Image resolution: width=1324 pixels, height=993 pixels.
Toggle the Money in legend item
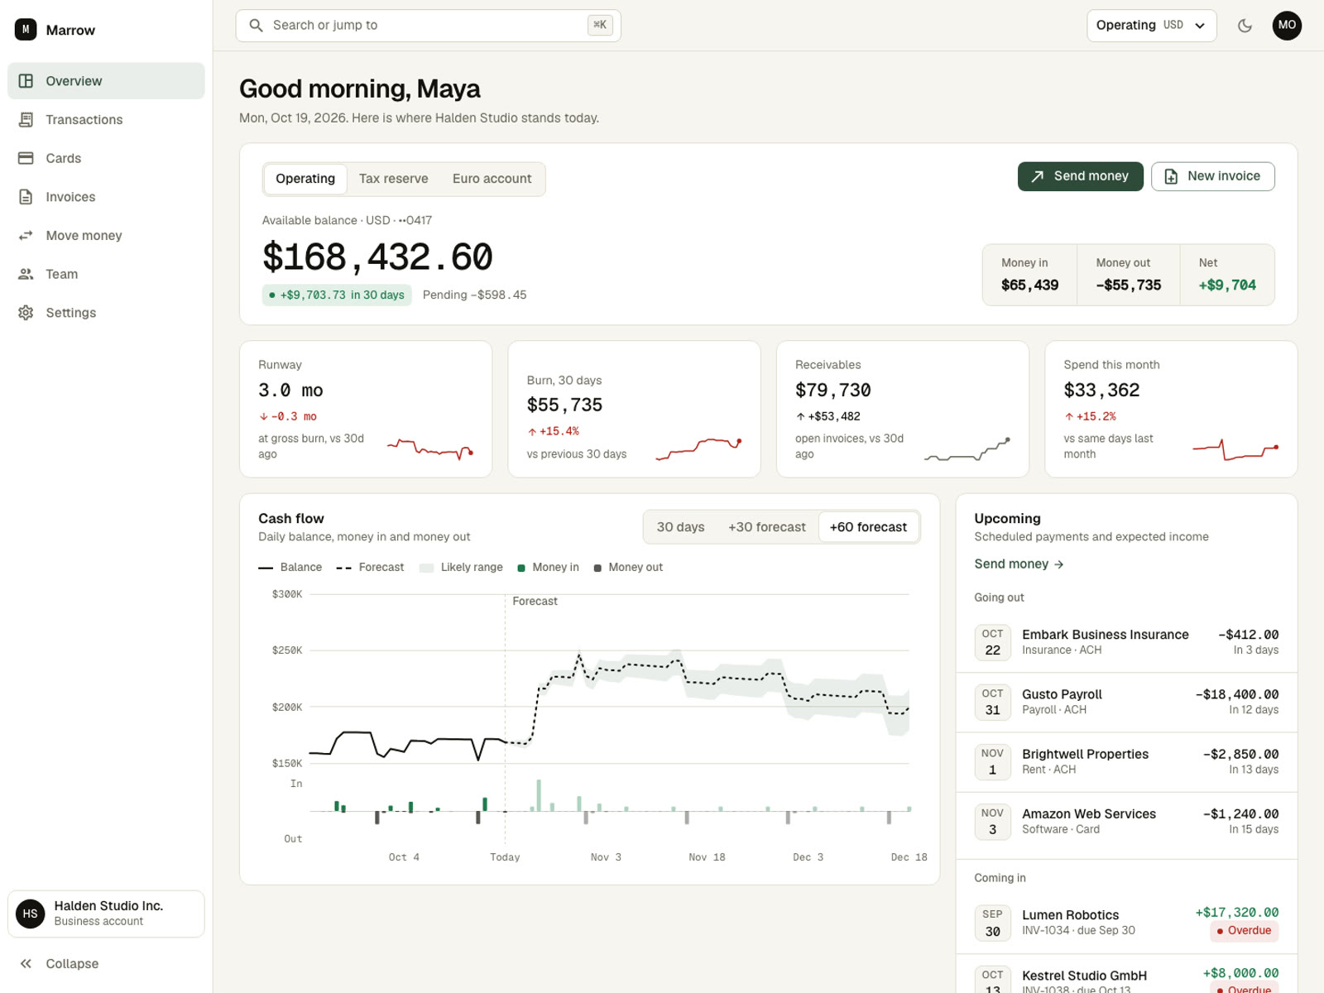pyautogui.click(x=548, y=568)
